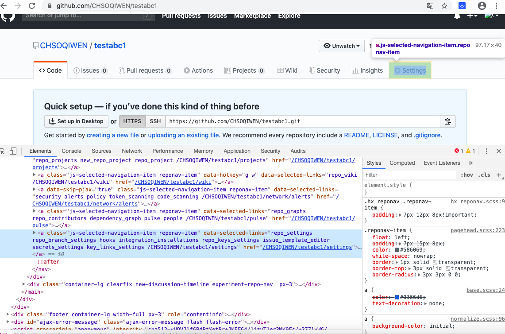The height and width of the screenshot is (334, 505).
Task: Open the Insights repository tab
Action: coord(367,70)
